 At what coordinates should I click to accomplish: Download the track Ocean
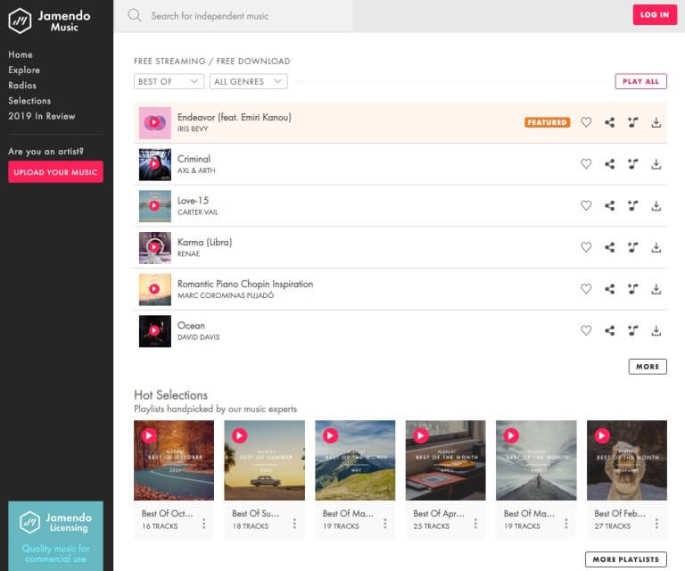coord(656,330)
